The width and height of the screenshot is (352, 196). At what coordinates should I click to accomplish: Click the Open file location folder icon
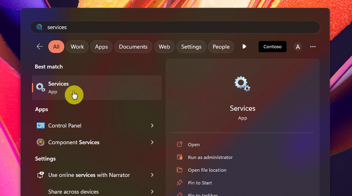(x=180, y=170)
